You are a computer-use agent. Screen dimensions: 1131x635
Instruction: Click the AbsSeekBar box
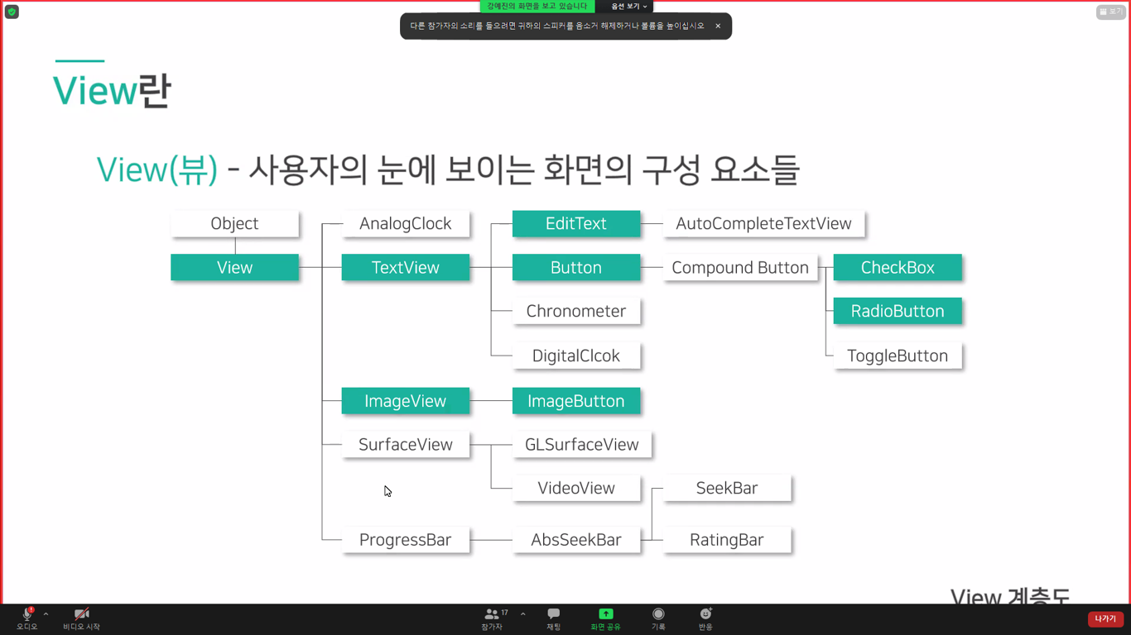[575, 539]
